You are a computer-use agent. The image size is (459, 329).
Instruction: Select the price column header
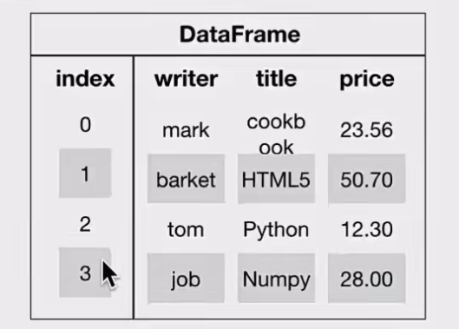coord(367,79)
